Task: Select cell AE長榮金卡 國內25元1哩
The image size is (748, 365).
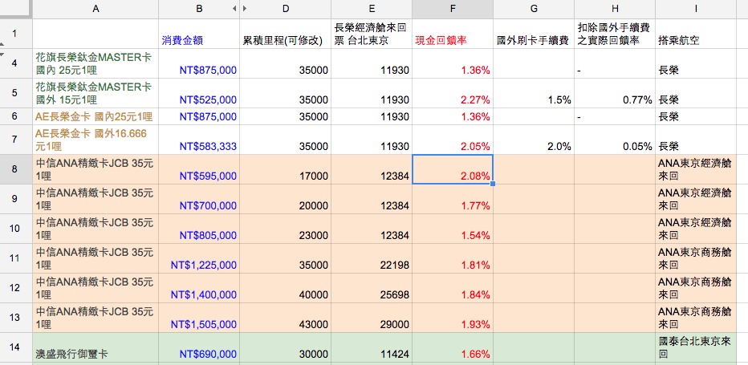Action: (x=96, y=116)
